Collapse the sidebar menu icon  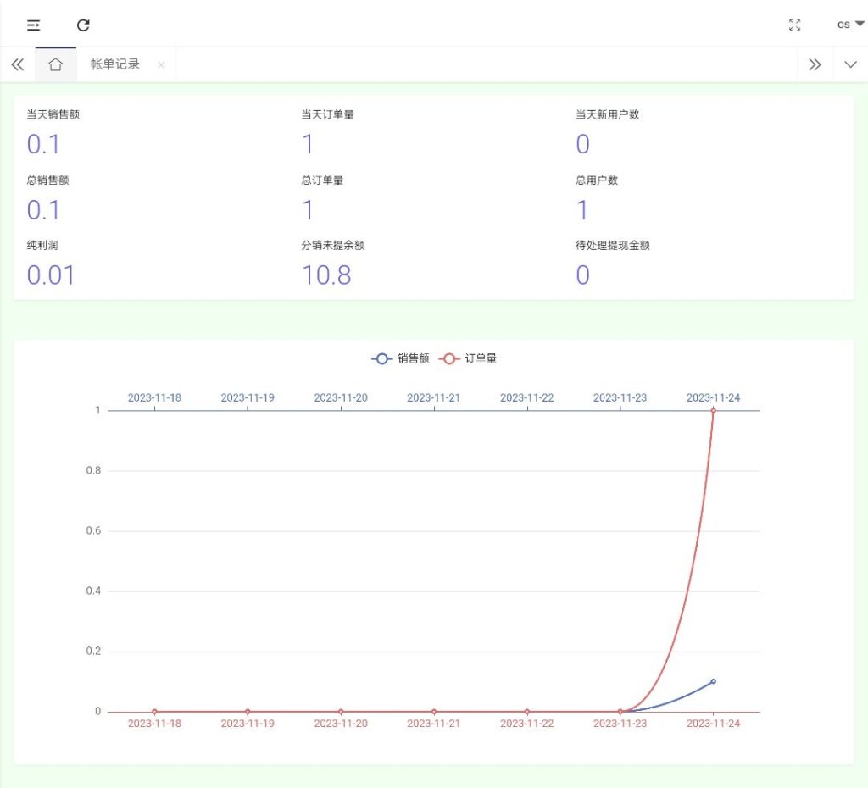[x=34, y=25]
